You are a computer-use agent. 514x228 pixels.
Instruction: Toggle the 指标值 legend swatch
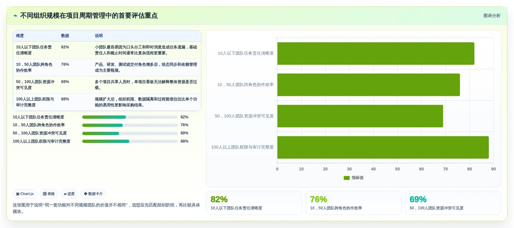pyautogui.click(x=347, y=178)
